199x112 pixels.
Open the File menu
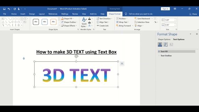click(5, 14)
